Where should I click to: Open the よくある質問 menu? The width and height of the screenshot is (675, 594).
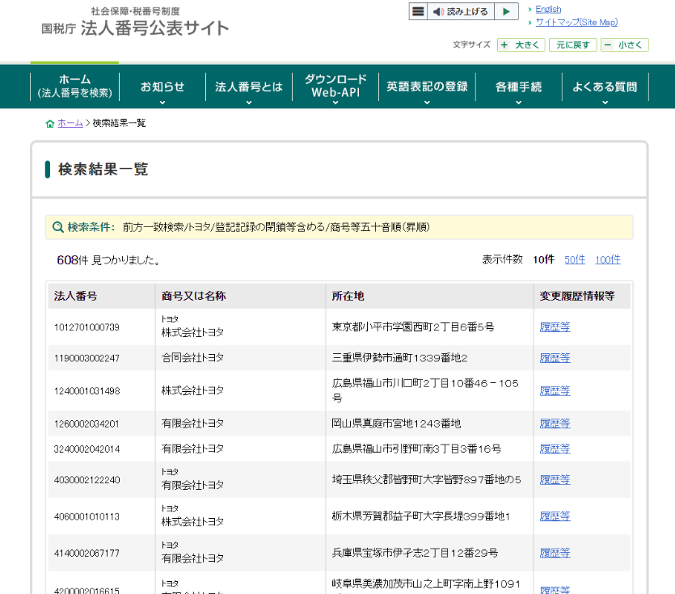[x=605, y=86]
